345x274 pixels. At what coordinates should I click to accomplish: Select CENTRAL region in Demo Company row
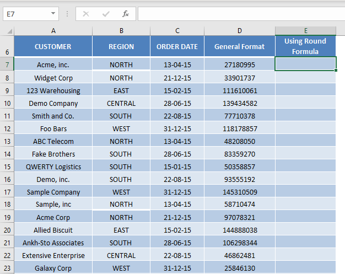121,103
